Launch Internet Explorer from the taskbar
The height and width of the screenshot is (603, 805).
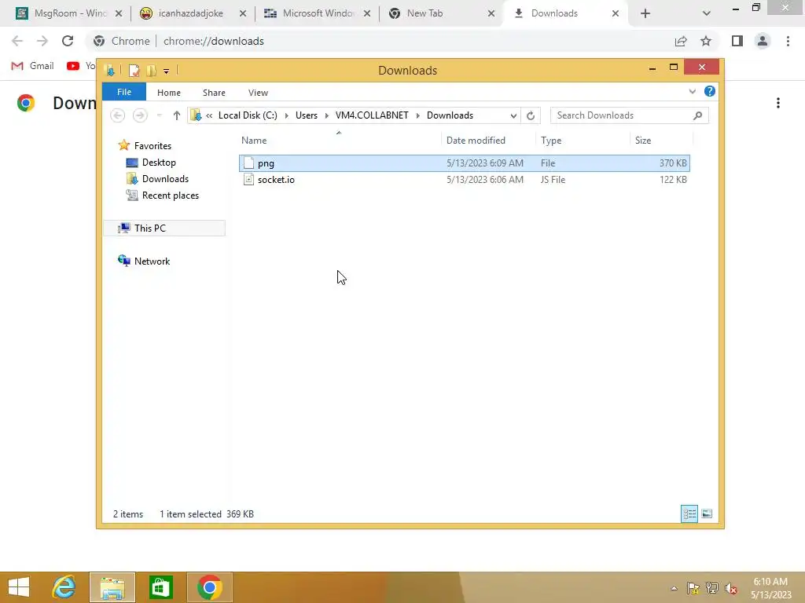pos(64,587)
